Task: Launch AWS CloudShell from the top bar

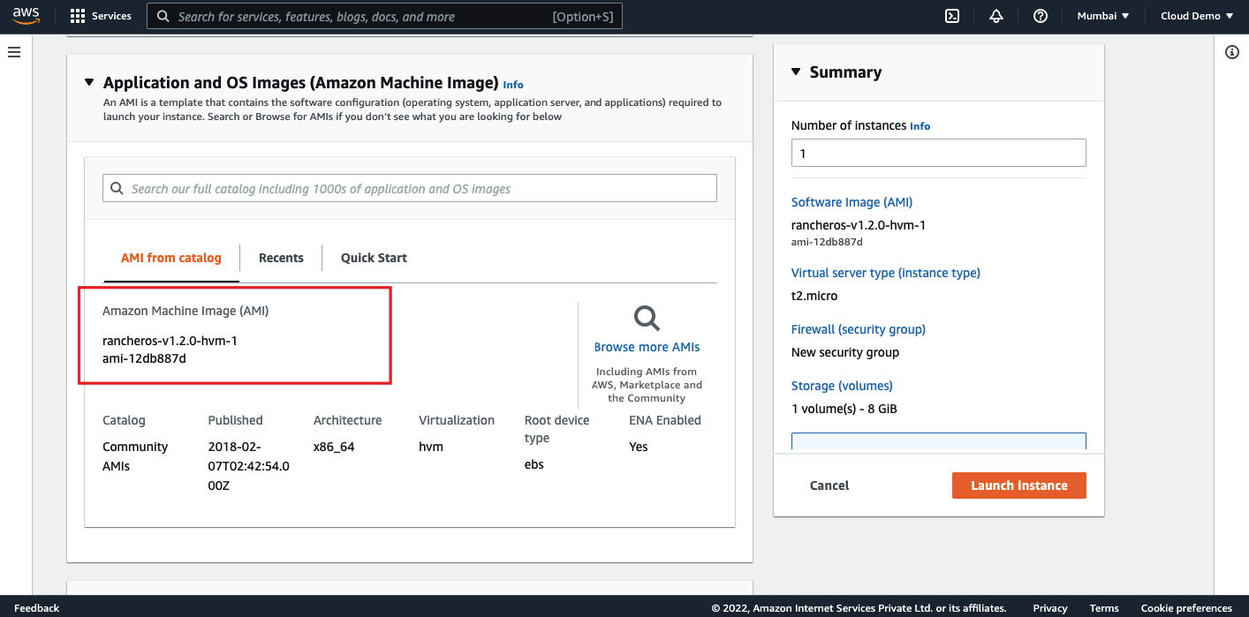Action: point(952,16)
